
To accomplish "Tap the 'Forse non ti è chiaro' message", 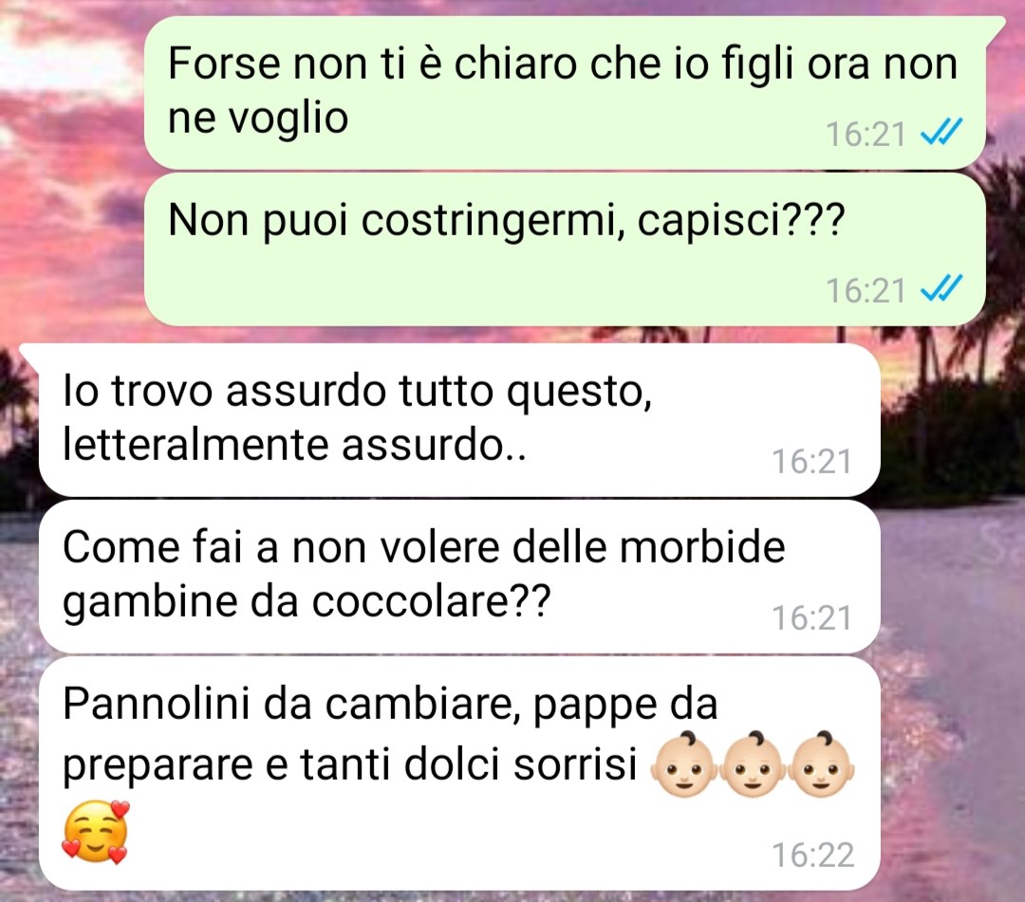I will click(x=565, y=93).
